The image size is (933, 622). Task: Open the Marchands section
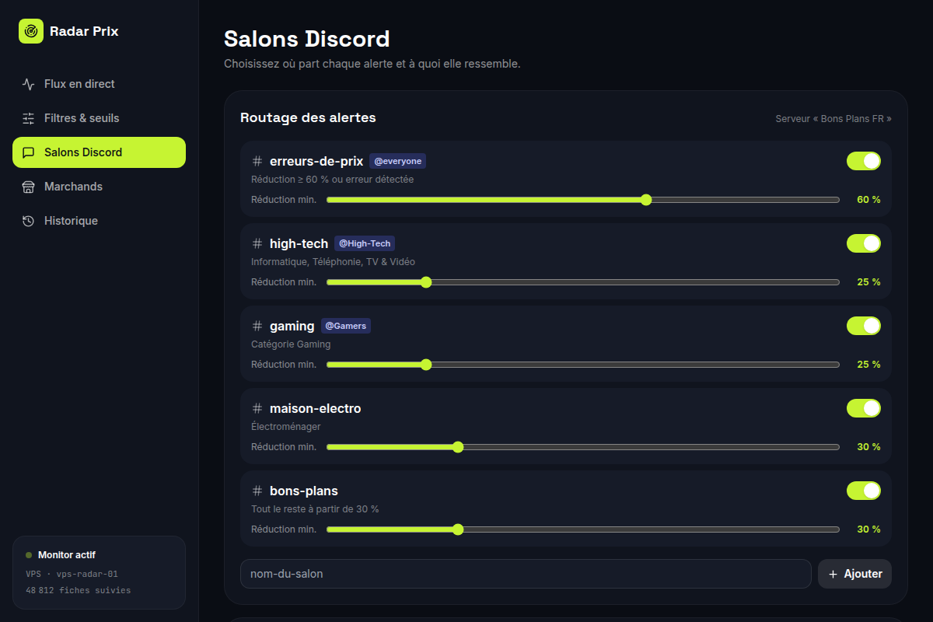[99, 187]
